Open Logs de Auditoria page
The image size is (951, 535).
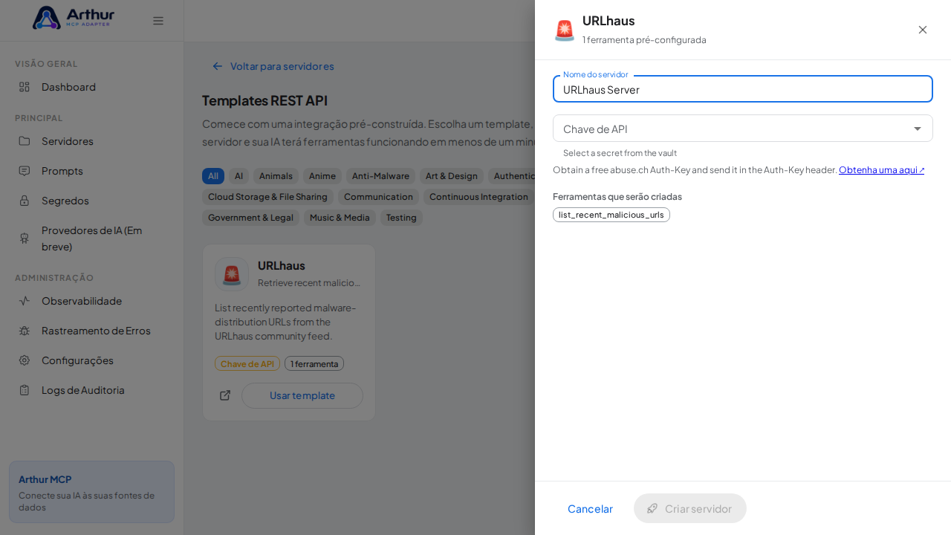pyautogui.click(x=92, y=390)
